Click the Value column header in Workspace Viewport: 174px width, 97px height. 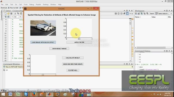[x=153, y=17]
